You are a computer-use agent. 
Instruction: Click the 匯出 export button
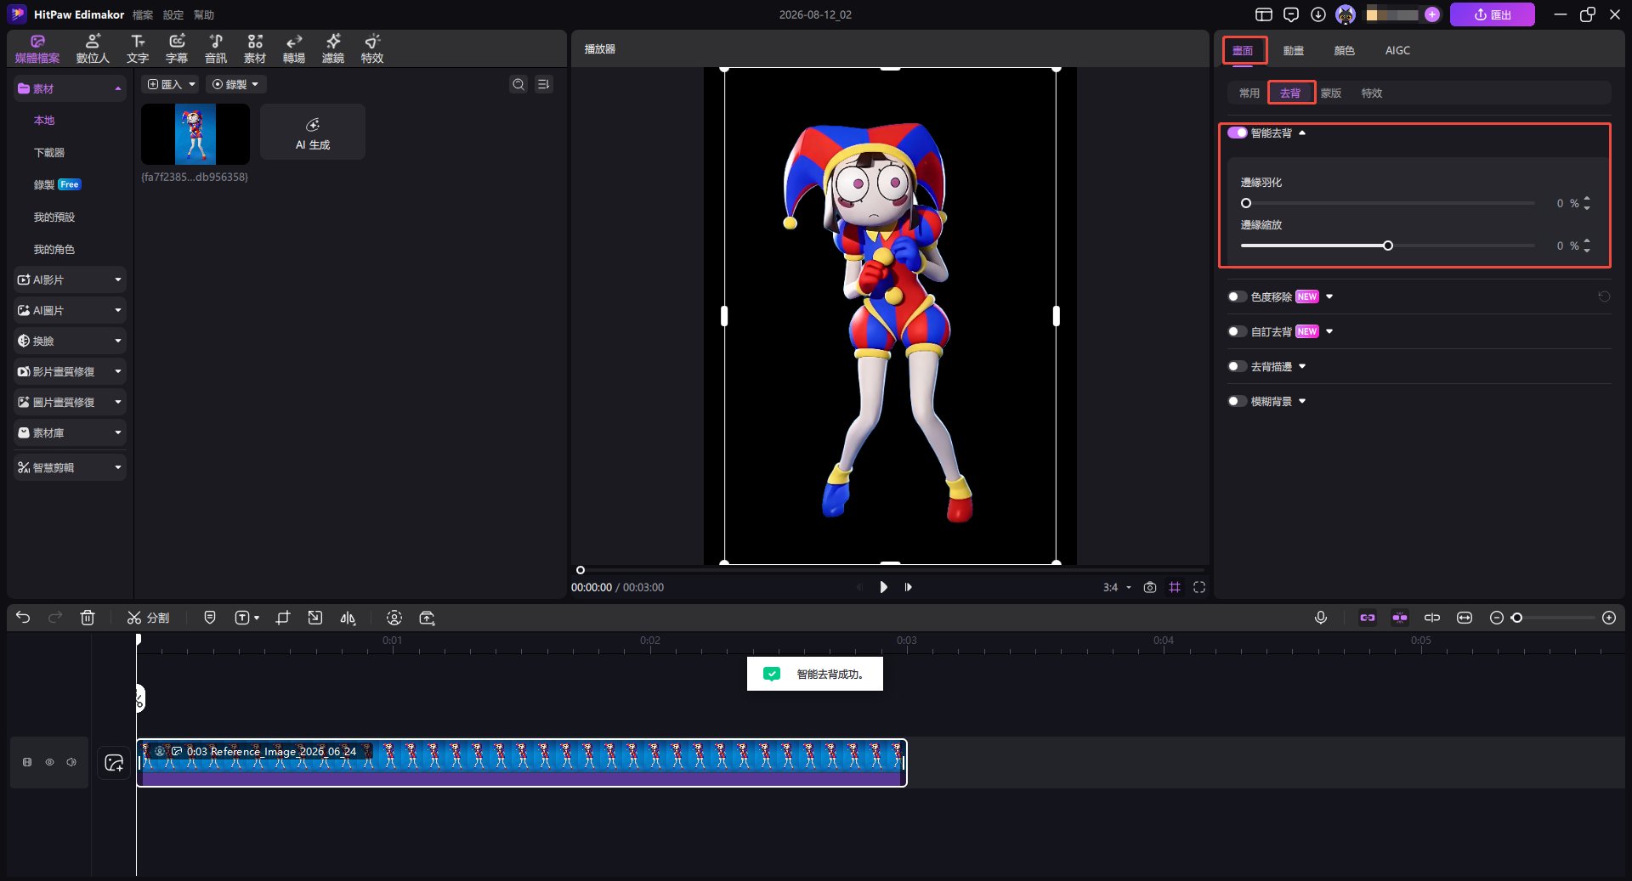(x=1493, y=14)
